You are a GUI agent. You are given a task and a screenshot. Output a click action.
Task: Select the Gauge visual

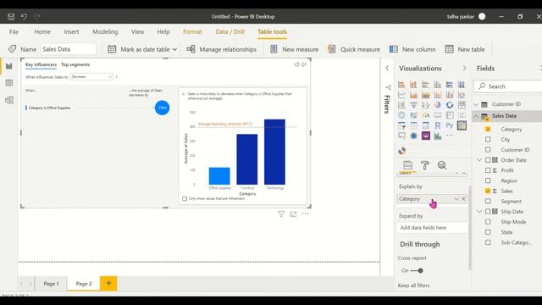click(x=425, y=115)
